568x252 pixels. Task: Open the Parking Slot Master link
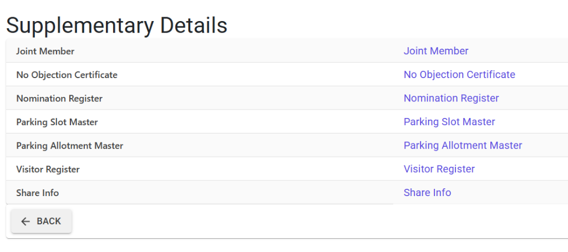click(449, 122)
